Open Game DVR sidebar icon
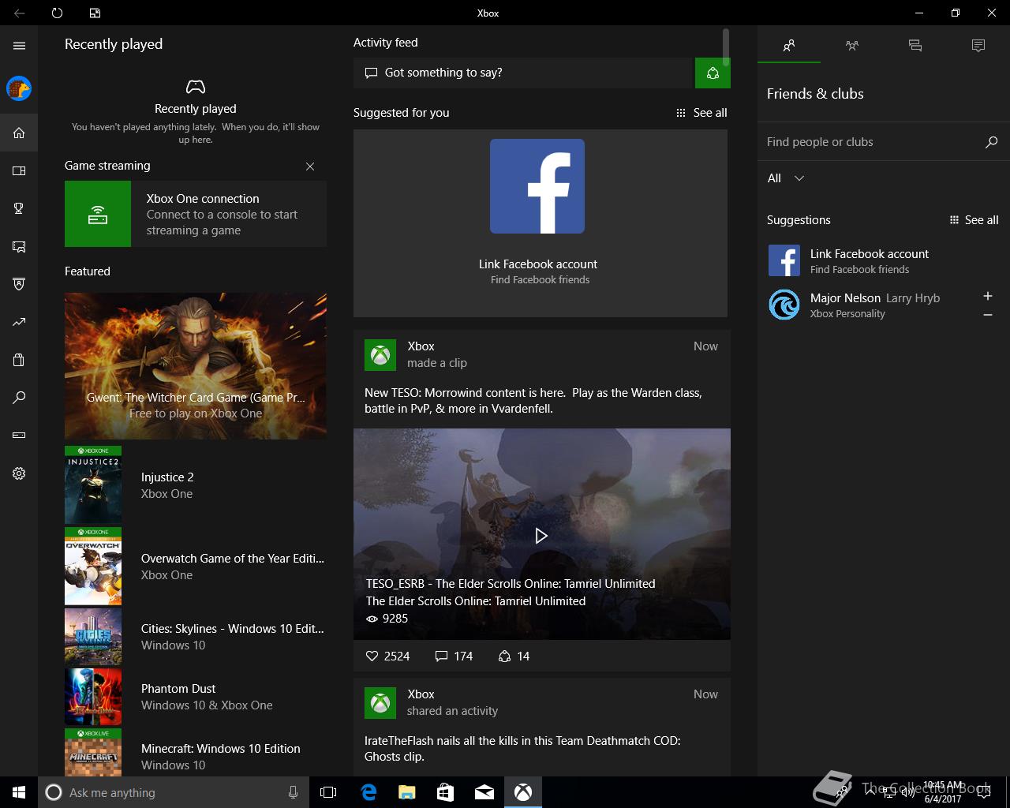Screen dimensions: 1010x808 (19, 246)
